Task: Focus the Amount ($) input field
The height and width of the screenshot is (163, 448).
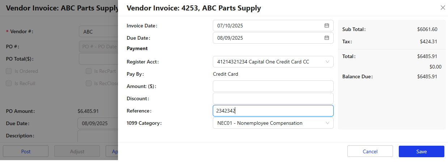Action: [273, 86]
